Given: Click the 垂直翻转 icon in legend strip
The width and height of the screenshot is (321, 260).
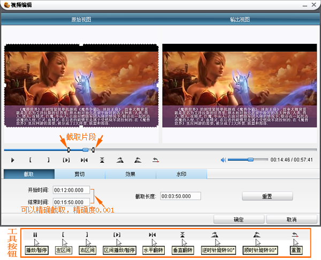Looking at the screenshot, I should coord(182,235).
